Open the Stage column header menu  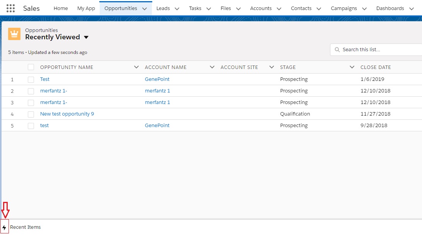pyautogui.click(x=352, y=67)
